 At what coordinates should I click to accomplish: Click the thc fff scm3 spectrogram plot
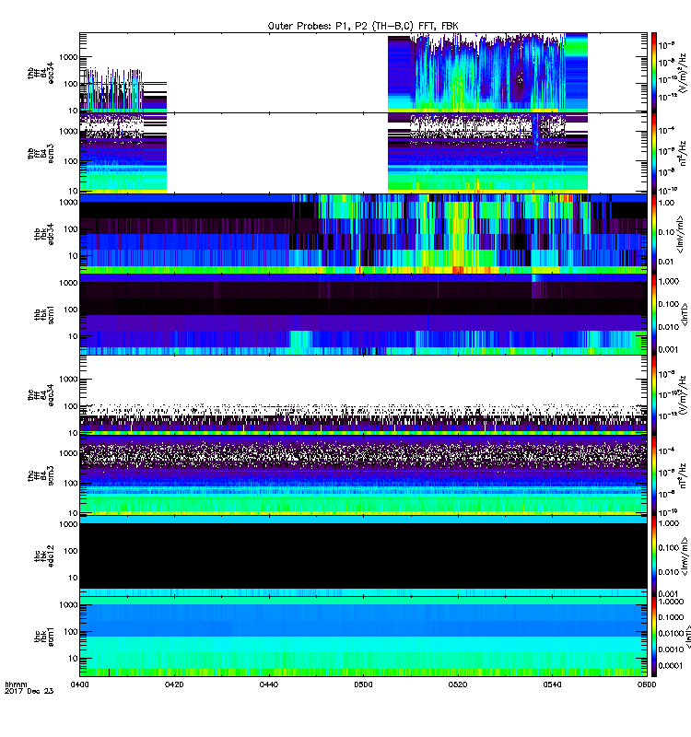pyautogui.click(x=363, y=475)
